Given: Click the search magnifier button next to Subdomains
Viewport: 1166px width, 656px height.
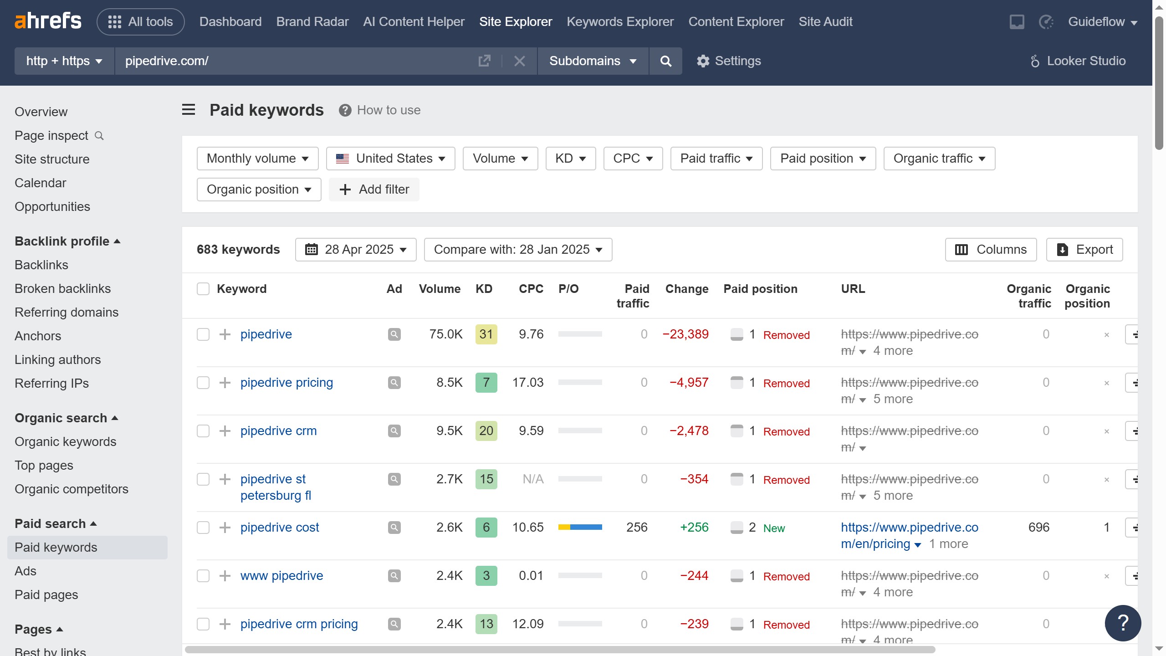Looking at the screenshot, I should [665, 61].
